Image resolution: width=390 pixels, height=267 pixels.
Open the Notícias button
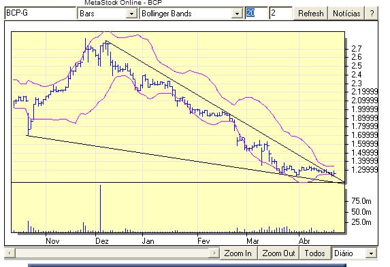click(x=346, y=13)
